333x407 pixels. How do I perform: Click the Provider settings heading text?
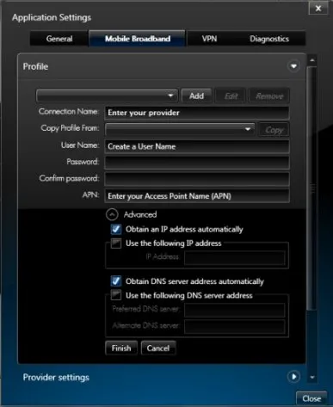point(56,377)
